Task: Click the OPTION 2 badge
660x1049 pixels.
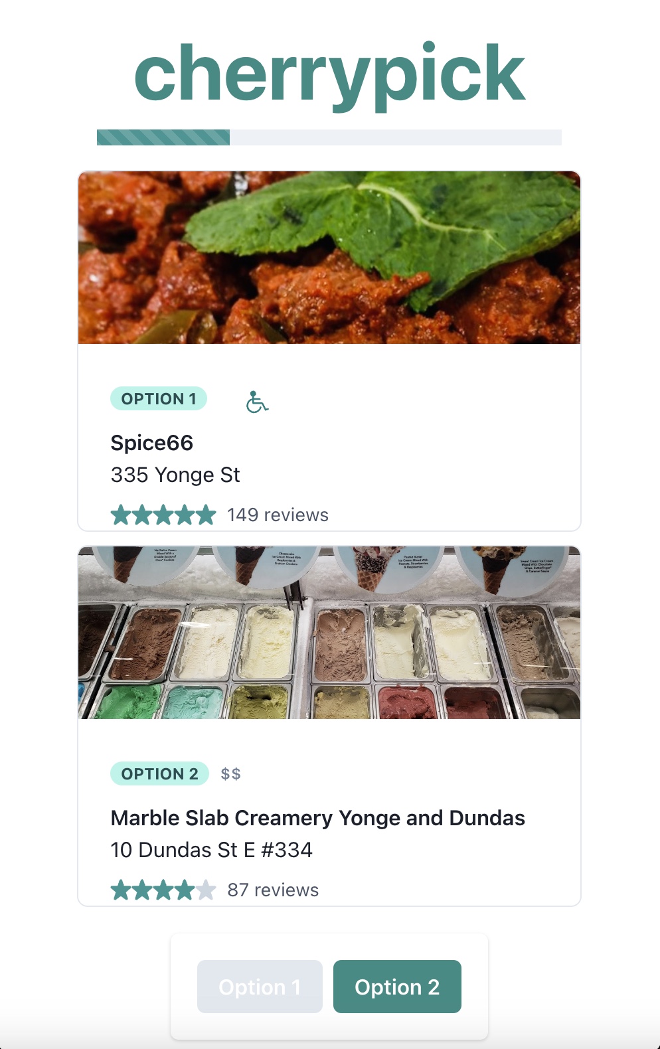Action: pos(159,773)
